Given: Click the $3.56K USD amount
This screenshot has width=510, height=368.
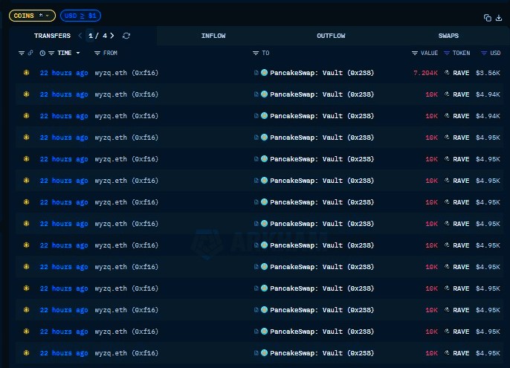Looking at the screenshot, I should (488, 73).
